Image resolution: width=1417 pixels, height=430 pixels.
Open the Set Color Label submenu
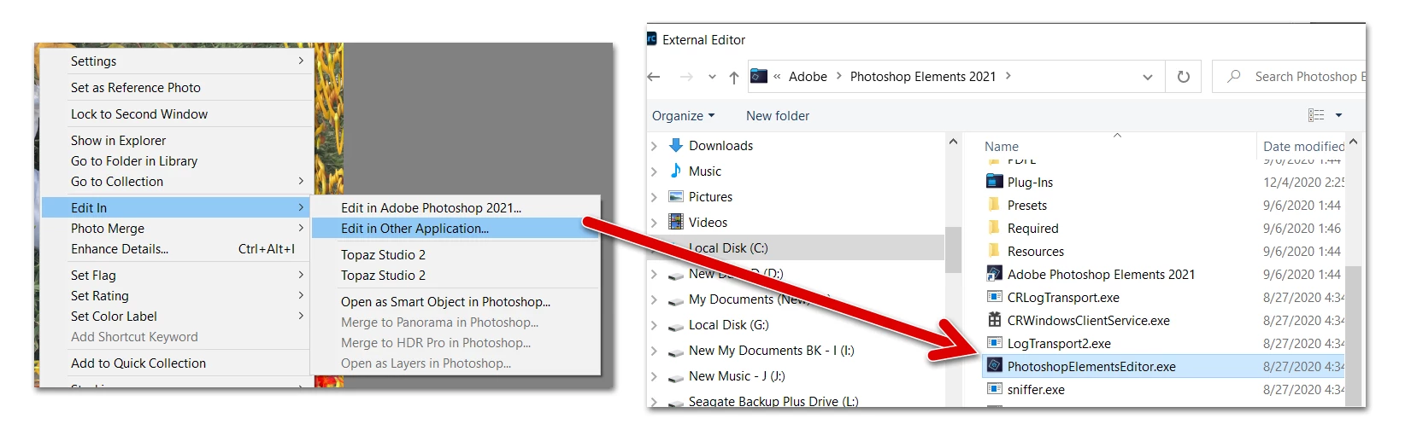177,317
